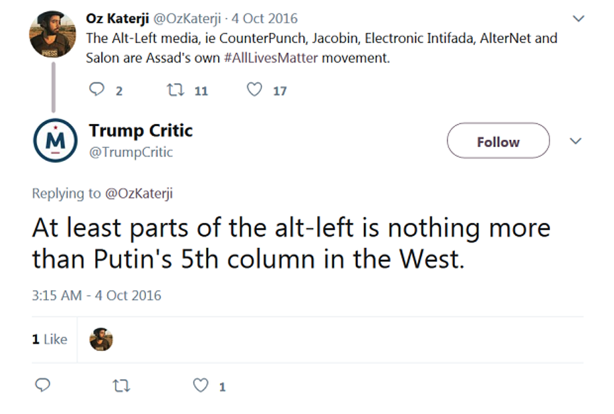Open the 4 Oct 2016 date link

point(264,19)
